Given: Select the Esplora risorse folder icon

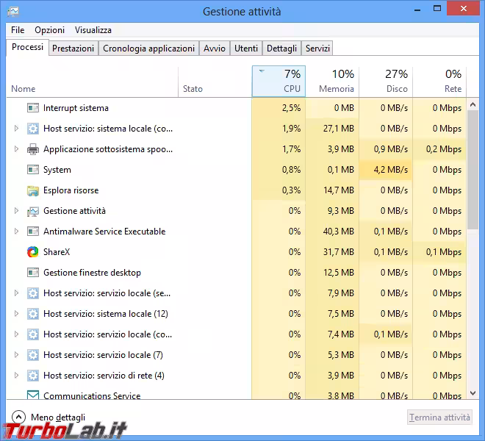Looking at the screenshot, I should [x=32, y=190].
